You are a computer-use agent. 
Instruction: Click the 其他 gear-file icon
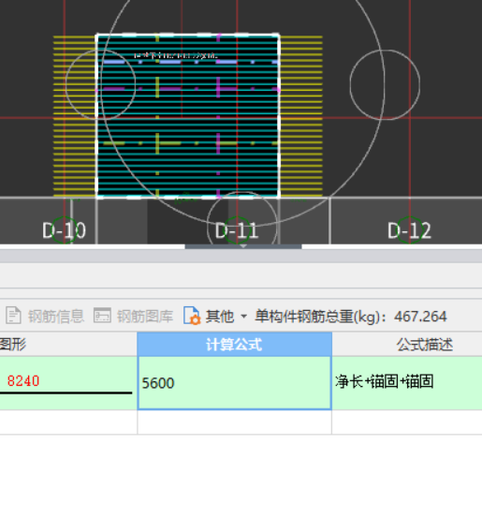click(x=192, y=316)
